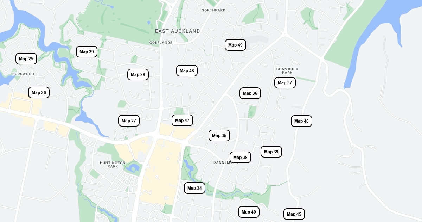Screen dimensions: 422x222
Task: Click the Golflands suburb label
Action: click(x=161, y=43)
